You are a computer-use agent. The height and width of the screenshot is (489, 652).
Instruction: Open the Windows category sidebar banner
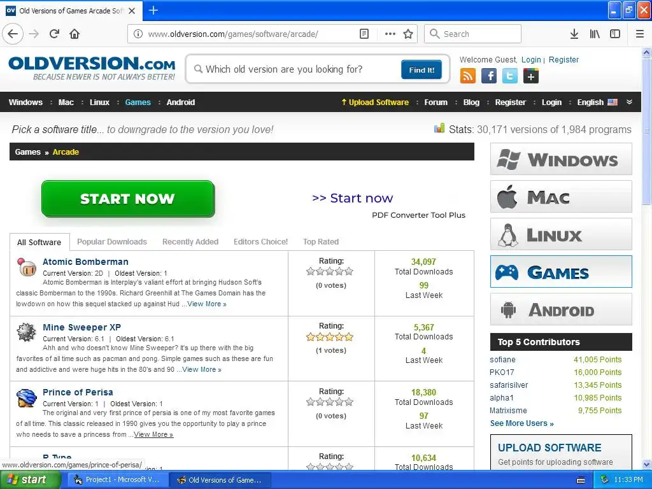[x=561, y=159]
